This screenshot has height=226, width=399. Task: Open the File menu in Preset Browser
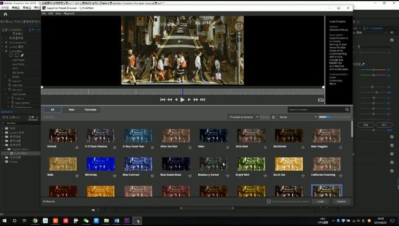(x=44, y=13)
